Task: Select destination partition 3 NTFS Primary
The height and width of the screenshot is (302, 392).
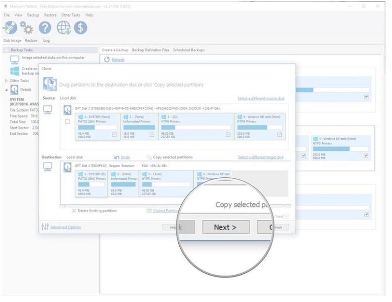Action: click(x=166, y=184)
